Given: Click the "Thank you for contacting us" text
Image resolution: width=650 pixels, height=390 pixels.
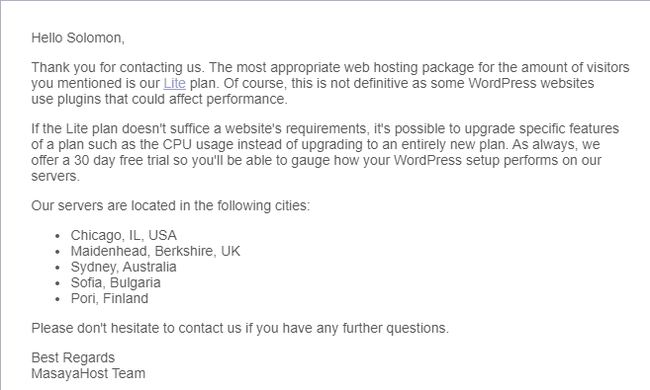Looking at the screenshot, I should click(x=118, y=67).
